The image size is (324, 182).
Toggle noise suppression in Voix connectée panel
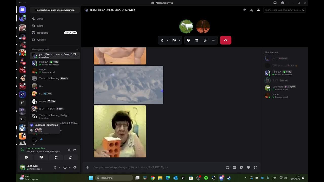pyautogui.click(x=69, y=150)
